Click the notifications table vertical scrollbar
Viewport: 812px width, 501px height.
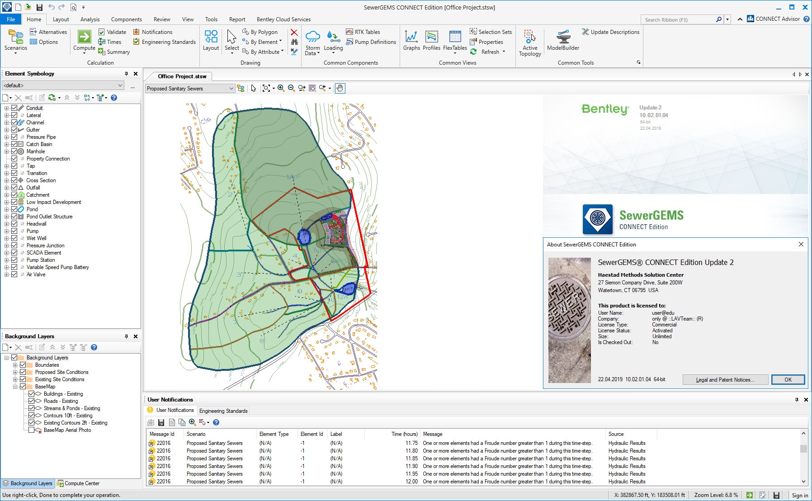[x=803, y=458]
